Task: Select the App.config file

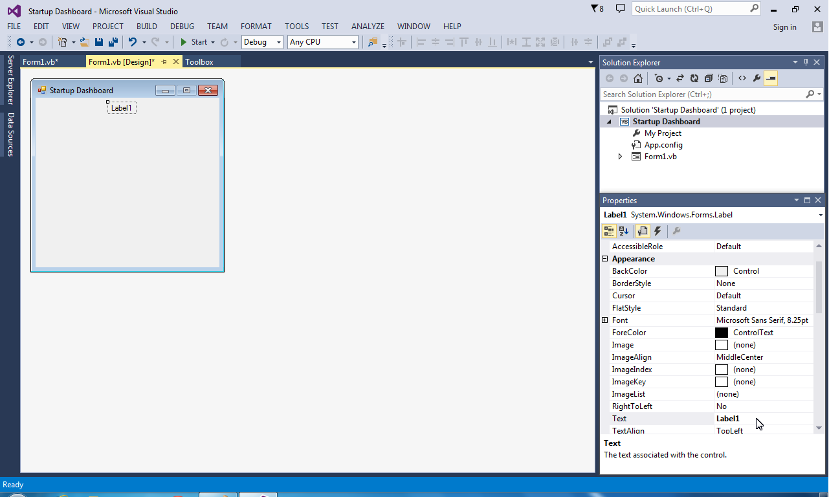Action: pos(663,145)
